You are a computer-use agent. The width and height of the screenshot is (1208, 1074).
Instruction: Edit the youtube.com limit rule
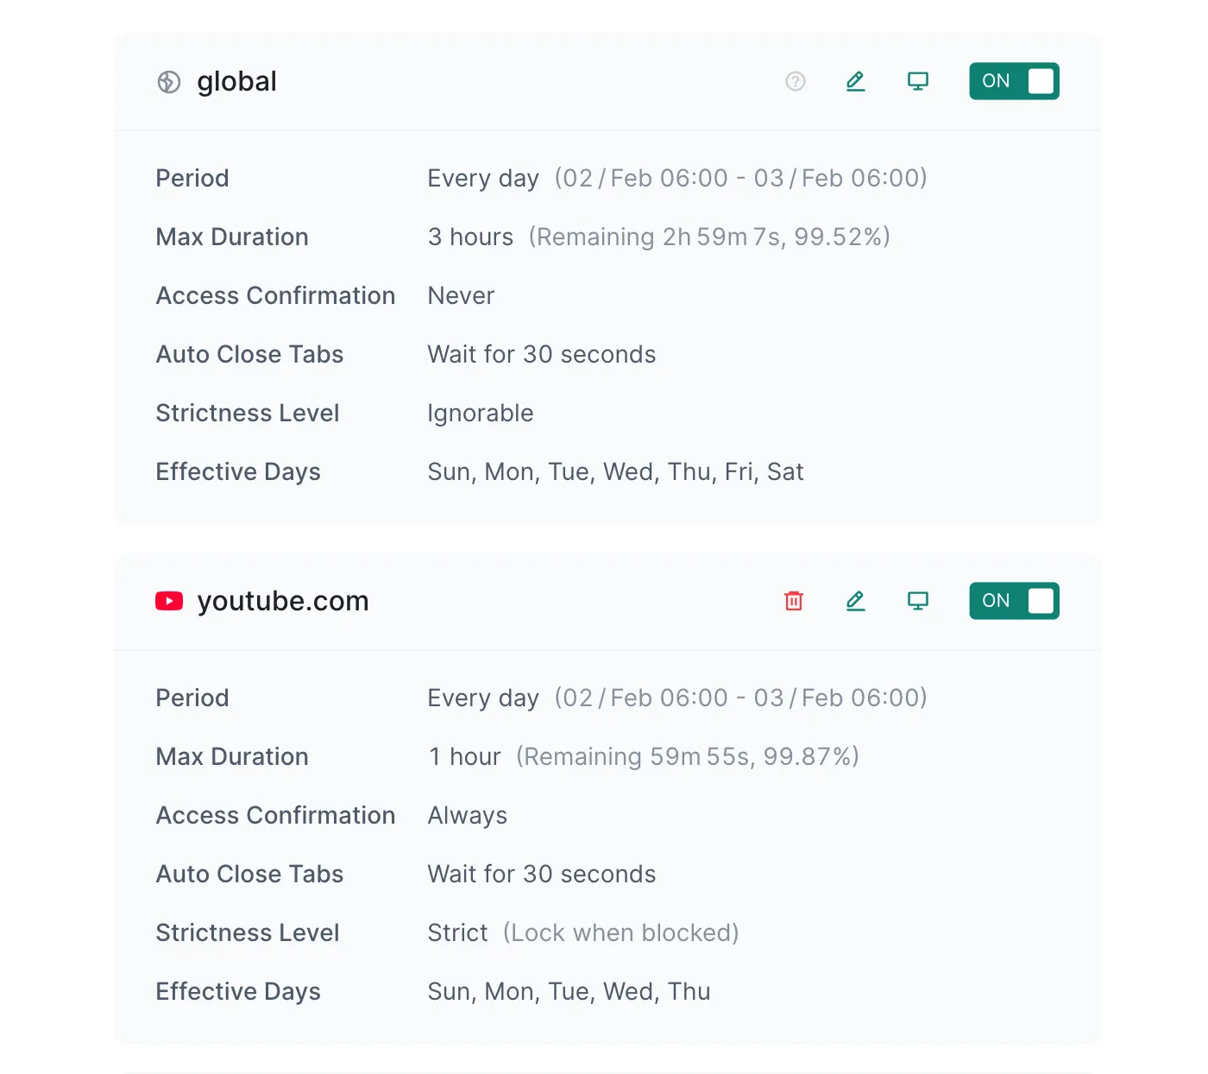pyautogui.click(x=855, y=601)
